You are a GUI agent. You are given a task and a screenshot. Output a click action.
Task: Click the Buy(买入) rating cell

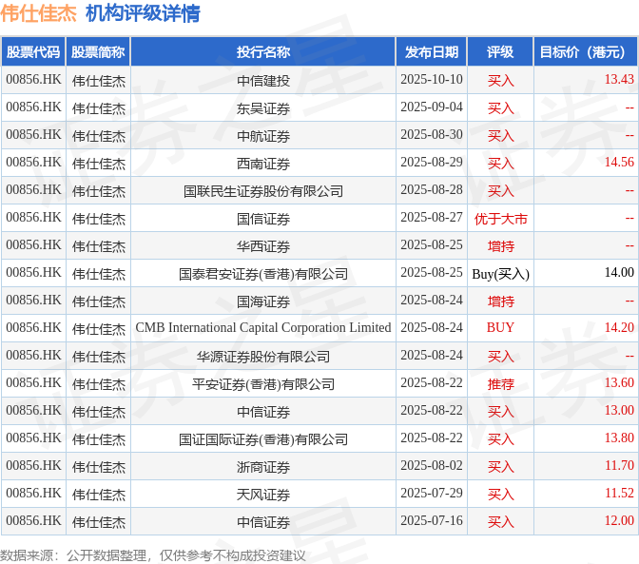click(x=500, y=274)
